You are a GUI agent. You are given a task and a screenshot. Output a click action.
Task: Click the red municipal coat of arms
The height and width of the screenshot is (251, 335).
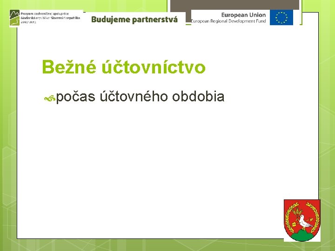302,220
